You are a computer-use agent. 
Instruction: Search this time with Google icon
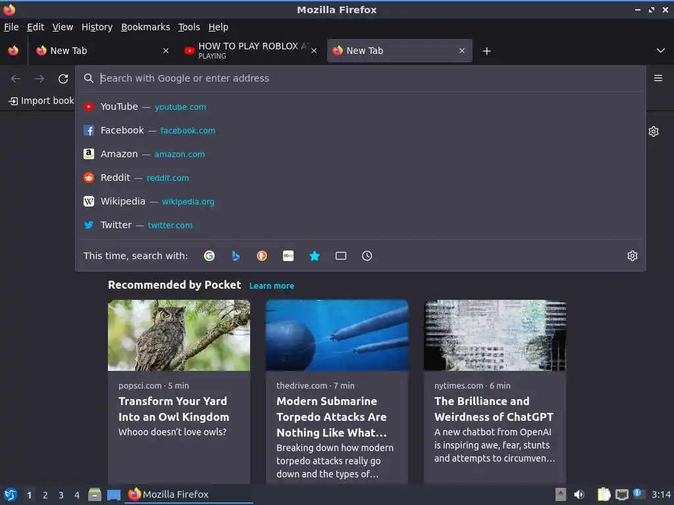coord(209,256)
